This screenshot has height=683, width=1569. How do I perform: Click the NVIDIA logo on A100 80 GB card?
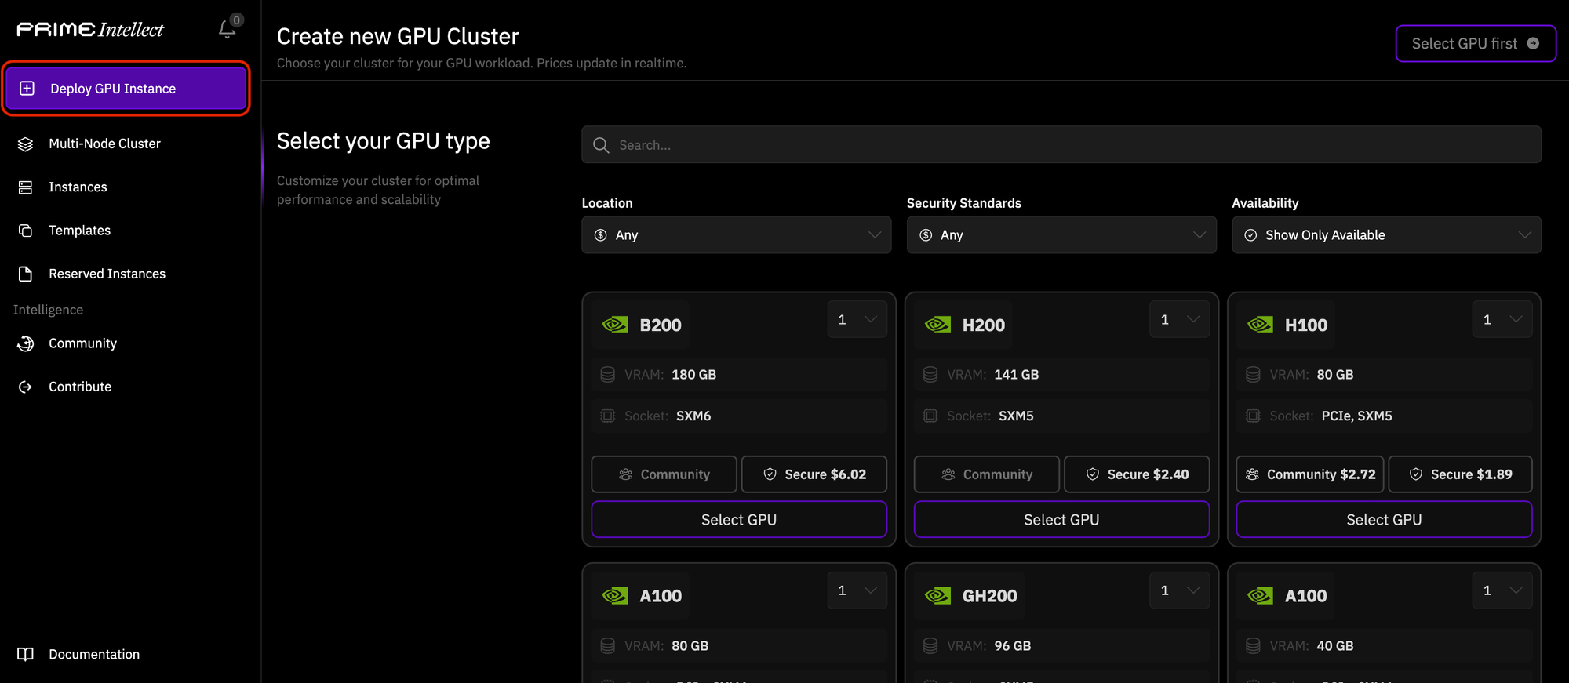615,596
